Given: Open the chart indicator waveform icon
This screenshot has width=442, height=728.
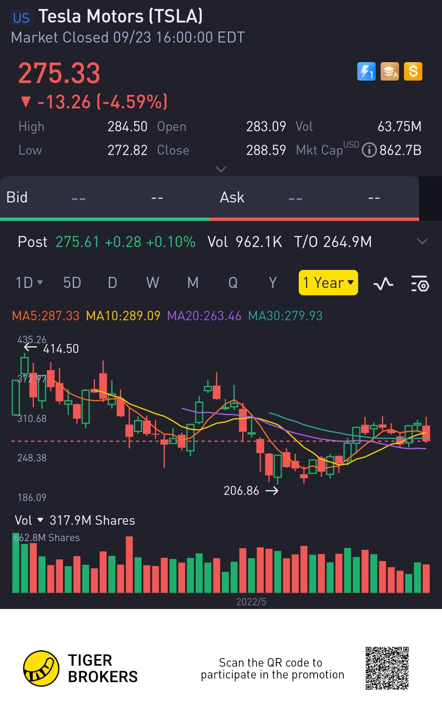Looking at the screenshot, I should [x=383, y=283].
